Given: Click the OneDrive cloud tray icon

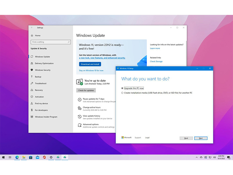Looking at the screenshot, I should (x=201, y=157).
